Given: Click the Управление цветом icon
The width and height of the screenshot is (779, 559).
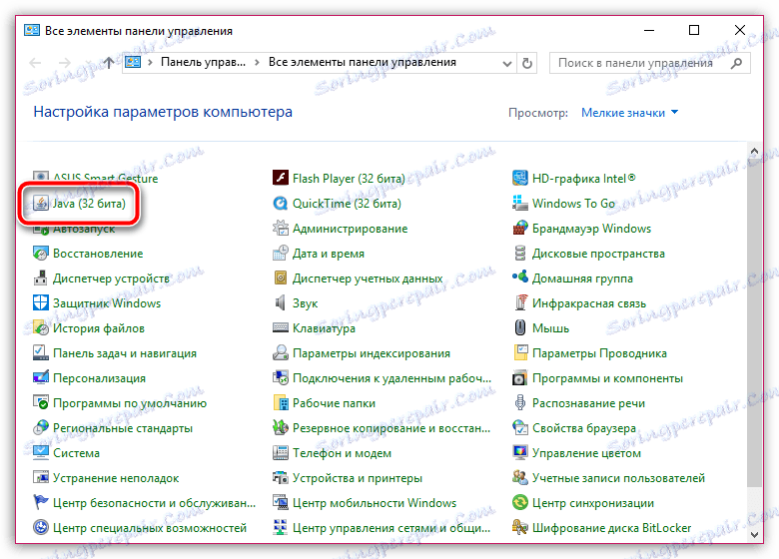Looking at the screenshot, I should click(x=519, y=453).
